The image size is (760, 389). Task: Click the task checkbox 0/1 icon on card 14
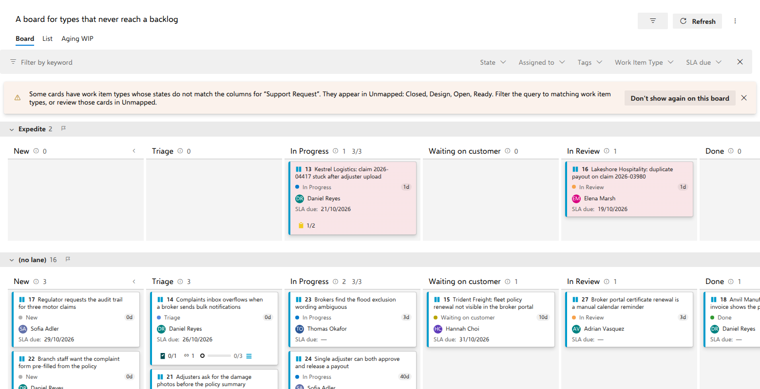(x=163, y=356)
